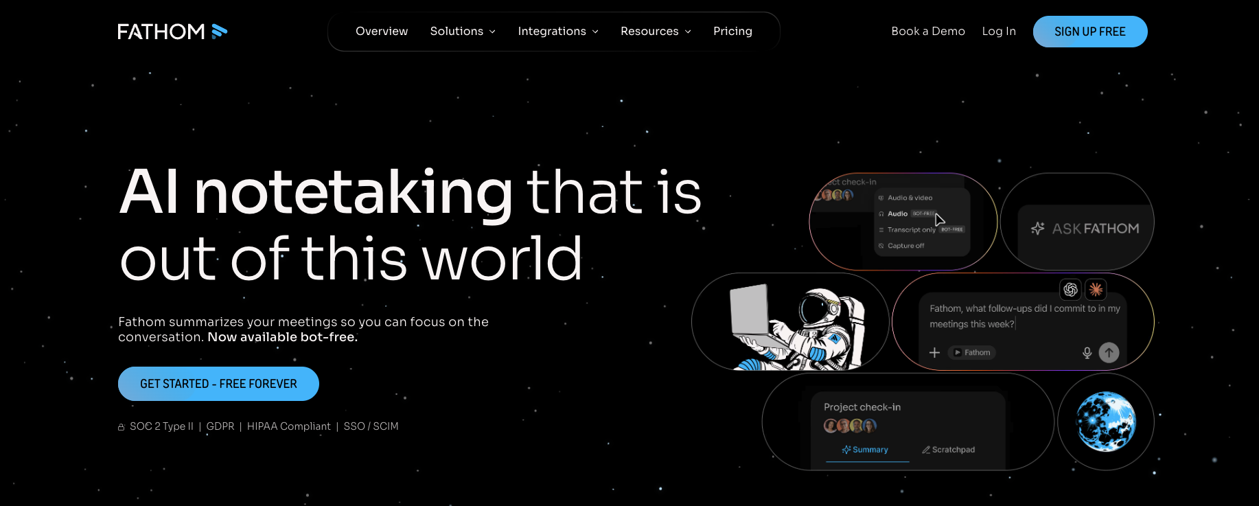Click the Fathom follow-ups prompt text field
This screenshot has height=506, width=1259.
pos(1025,317)
